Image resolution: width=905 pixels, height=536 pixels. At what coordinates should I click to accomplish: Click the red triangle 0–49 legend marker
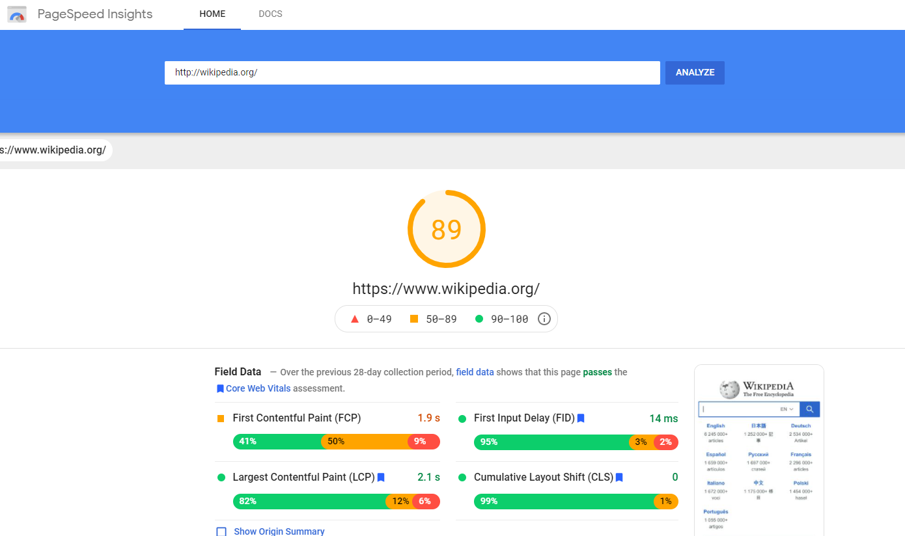[x=355, y=319]
